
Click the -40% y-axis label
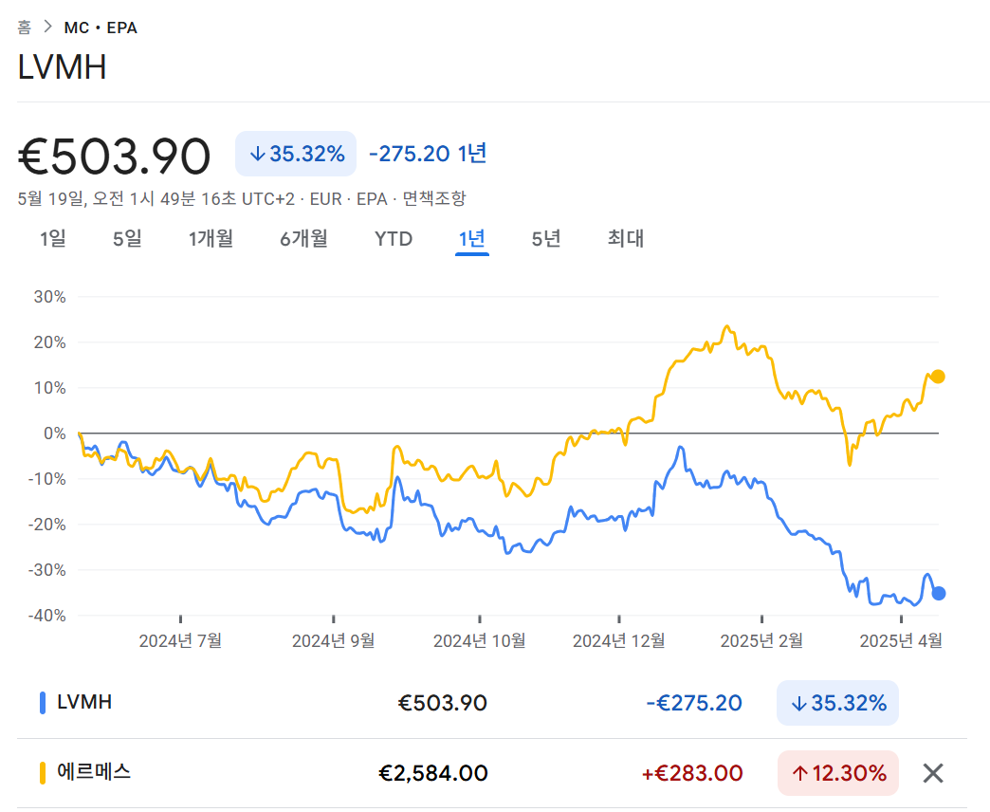point(46,616)
